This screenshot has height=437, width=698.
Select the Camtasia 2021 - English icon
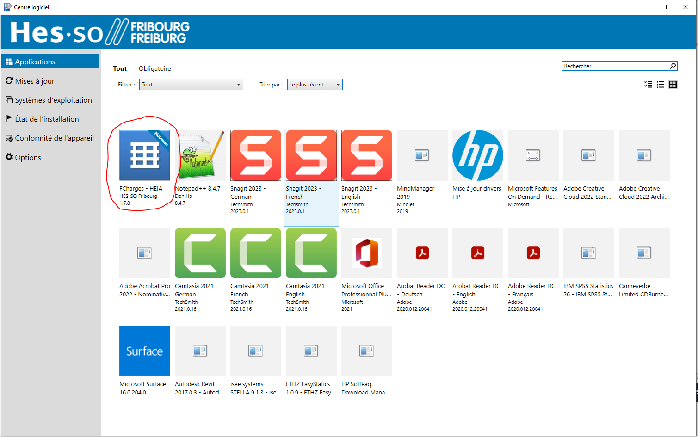click(x=311, y=253)
